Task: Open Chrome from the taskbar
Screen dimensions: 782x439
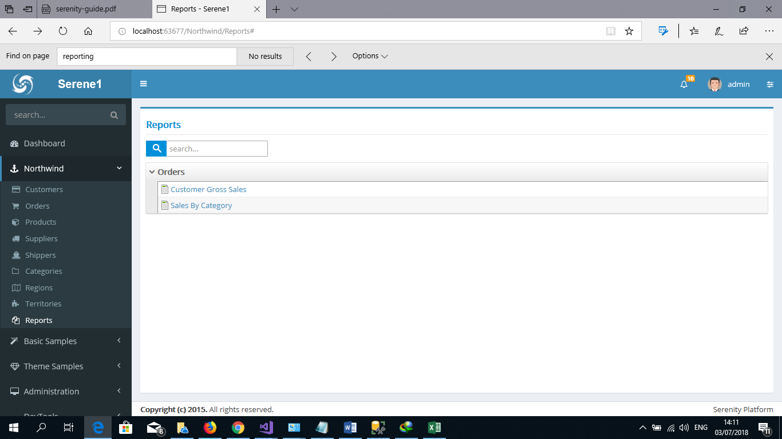Action: pyautogui.click(x=238, y=427)
